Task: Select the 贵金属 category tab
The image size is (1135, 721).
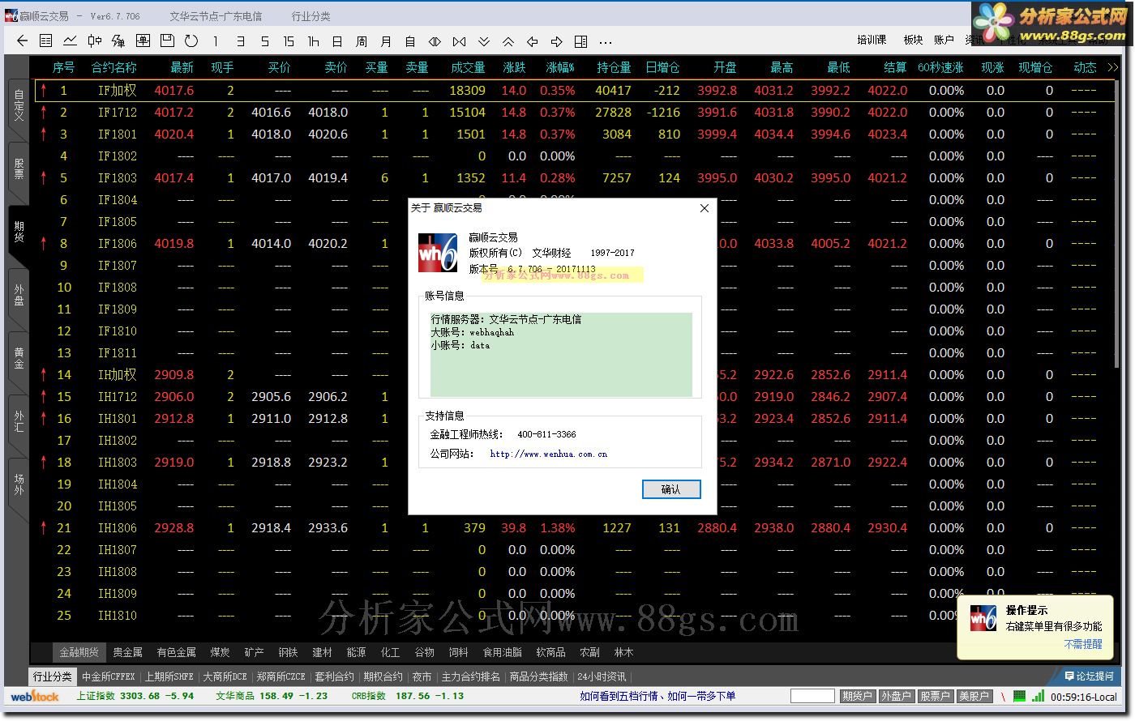Action: click(x=127, y=652)
